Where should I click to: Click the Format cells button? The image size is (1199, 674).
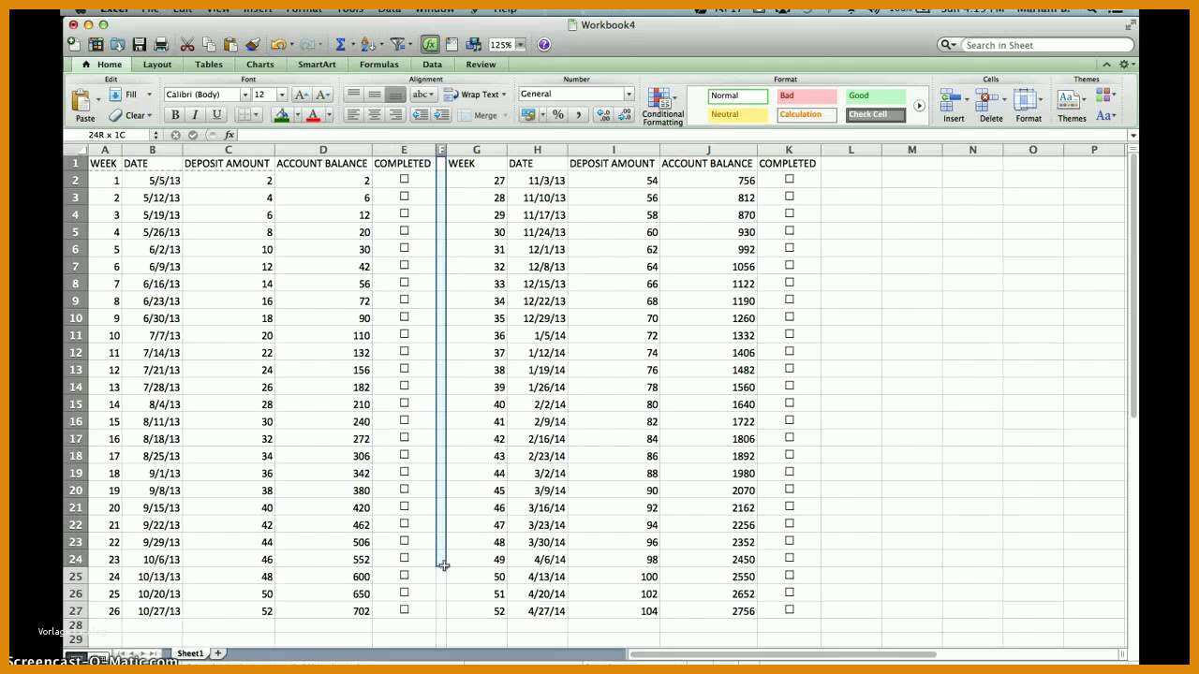(1029, 106)
